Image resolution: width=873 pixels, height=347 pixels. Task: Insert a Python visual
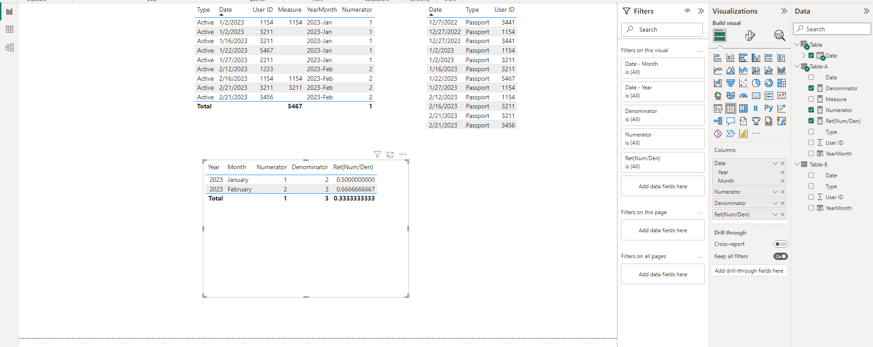(x=768, y=108)
